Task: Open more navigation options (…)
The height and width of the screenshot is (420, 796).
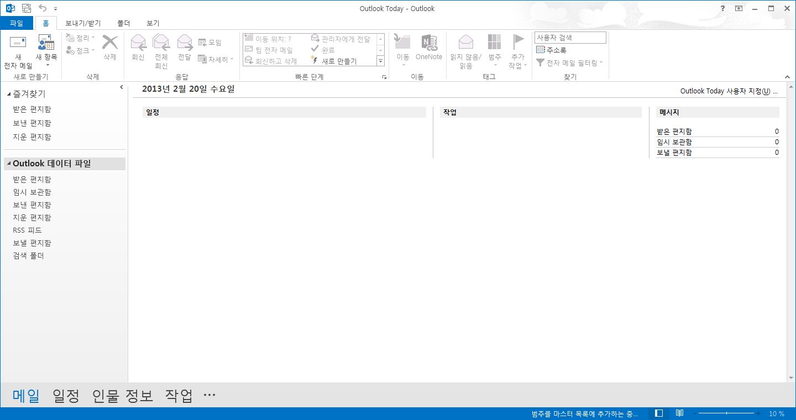Action: click(209, 395)
